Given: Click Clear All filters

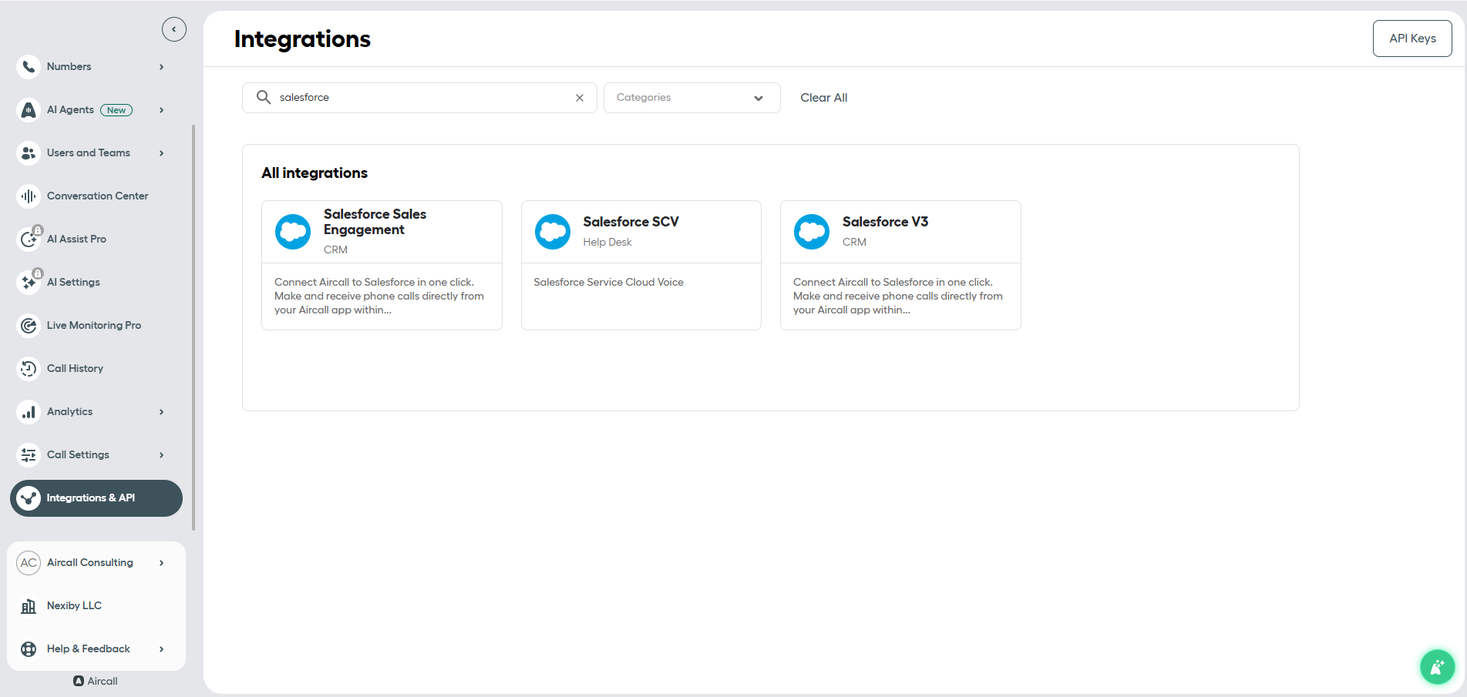Looking at the screenshot, I should pos(823,98).
